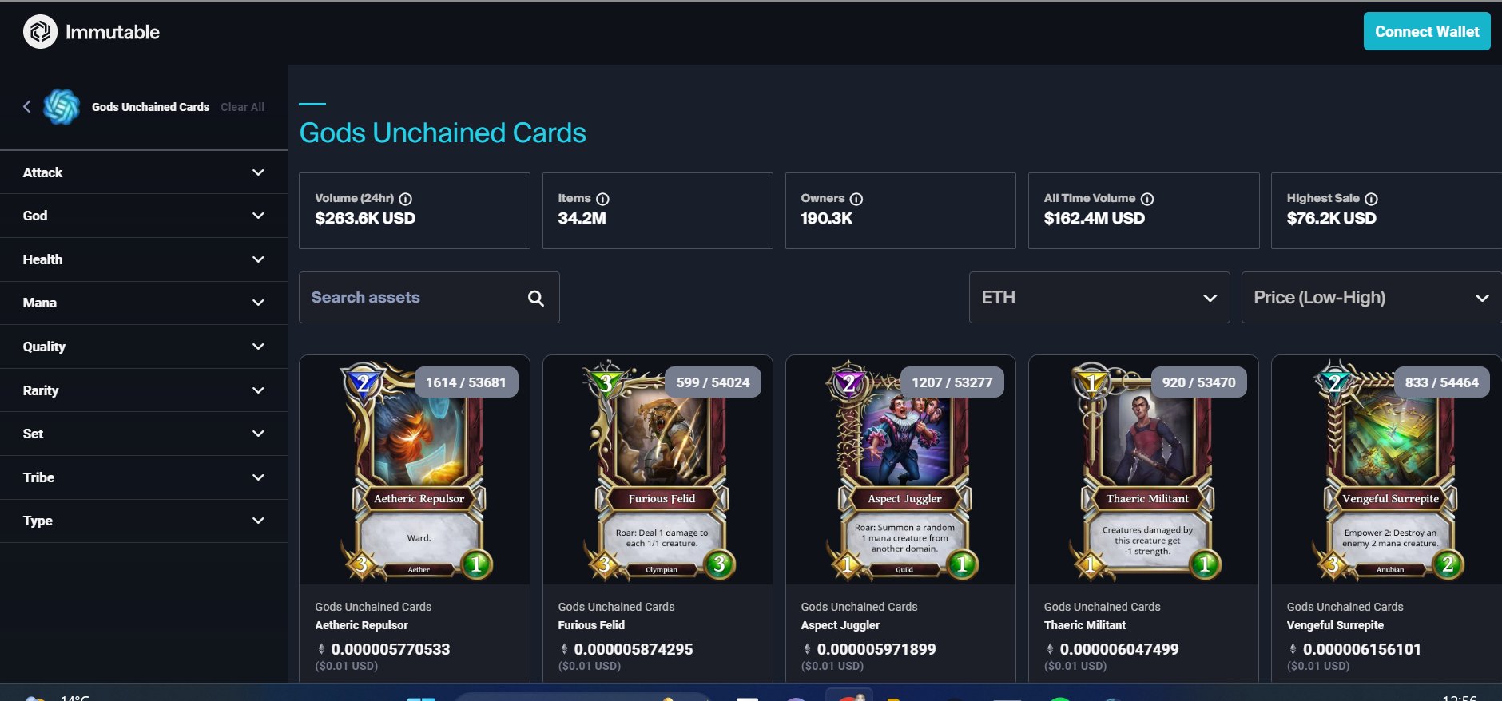Open the Price (Low-High) sort dropdown
The height and width of the screenshot is (701, 1502).
(1371, 298)
